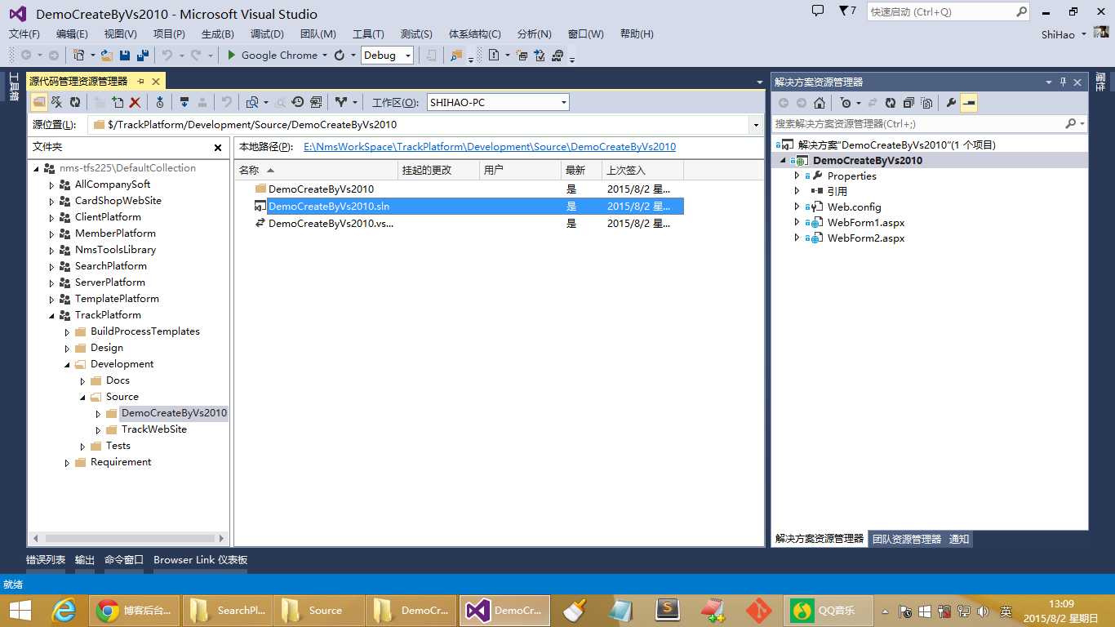Start debugging with Google Chrome
This screenshot has height=627, width=1115.
tap(273, 56)
